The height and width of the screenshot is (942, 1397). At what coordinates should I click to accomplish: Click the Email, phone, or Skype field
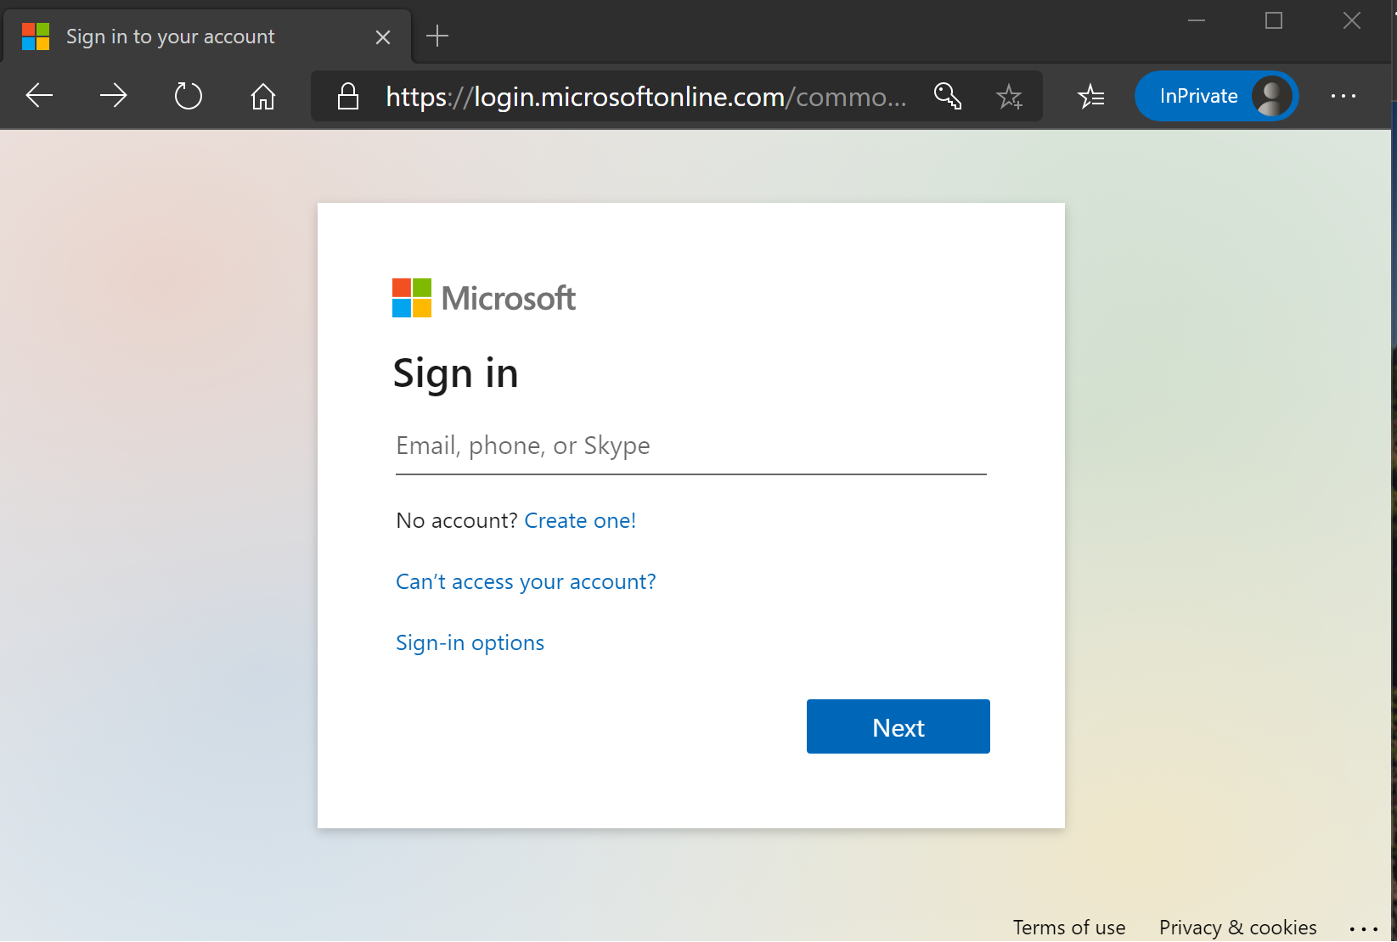coord(690,446)
